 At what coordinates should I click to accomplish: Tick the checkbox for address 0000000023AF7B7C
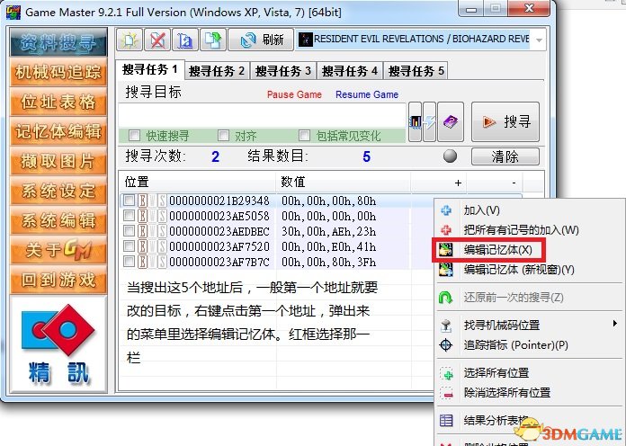click(129, 262)
